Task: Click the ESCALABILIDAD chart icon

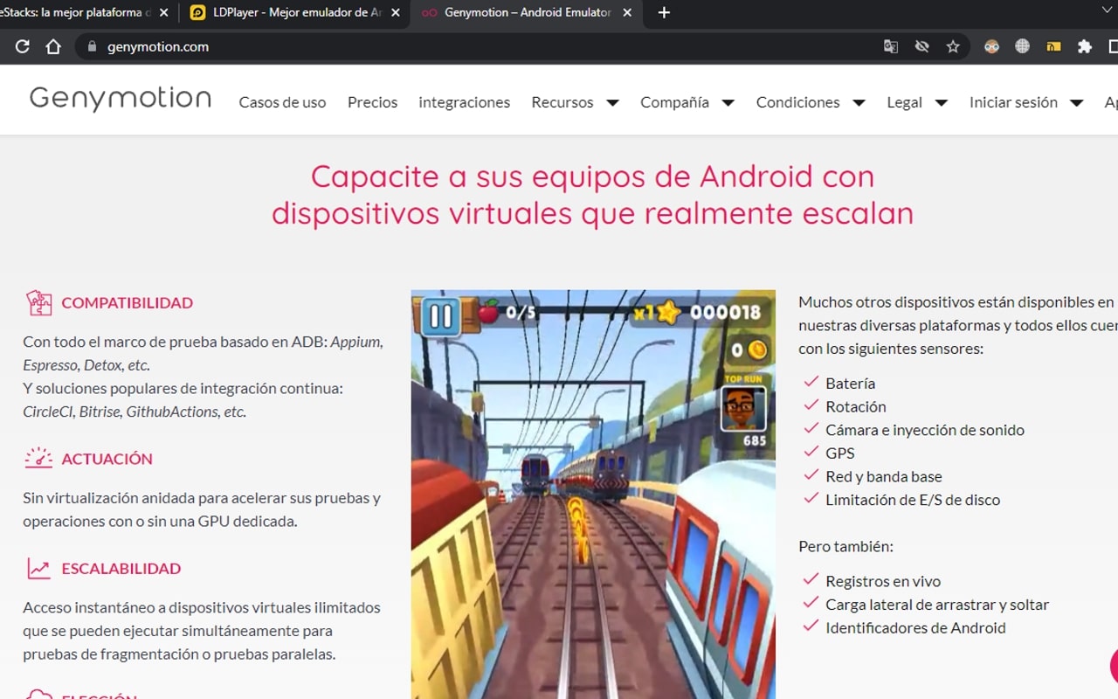Action: (37, 568)
